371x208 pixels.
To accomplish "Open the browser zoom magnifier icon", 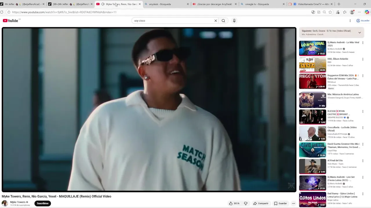I will point(324,12).
